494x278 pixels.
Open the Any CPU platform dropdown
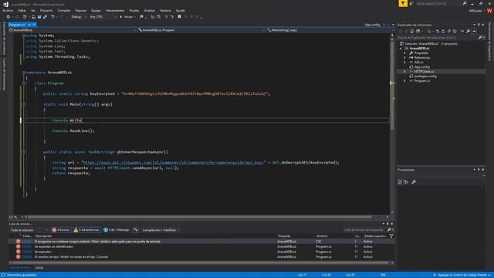click(x=103, y=17)
